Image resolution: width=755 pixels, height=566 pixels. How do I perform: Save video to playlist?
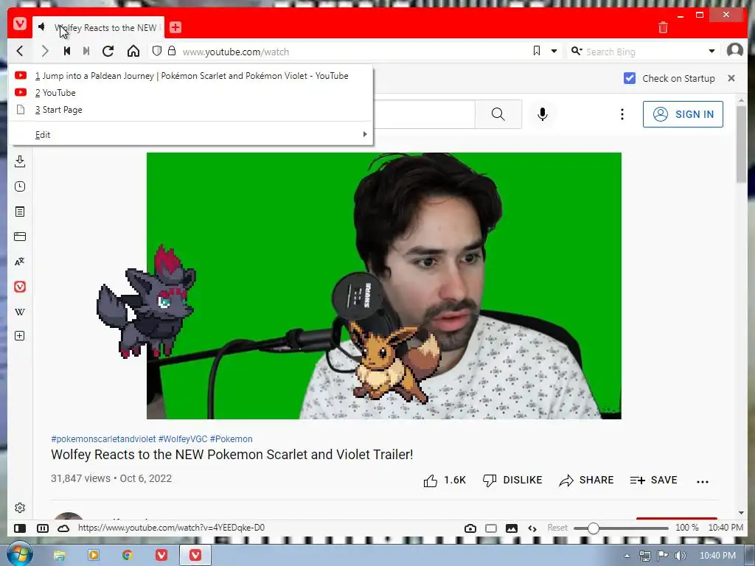653,481
